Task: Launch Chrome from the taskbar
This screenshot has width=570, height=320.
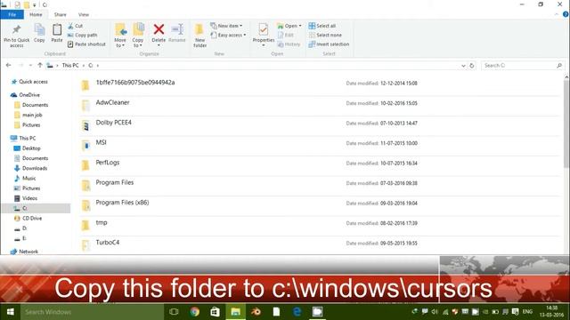Action: 194,312
